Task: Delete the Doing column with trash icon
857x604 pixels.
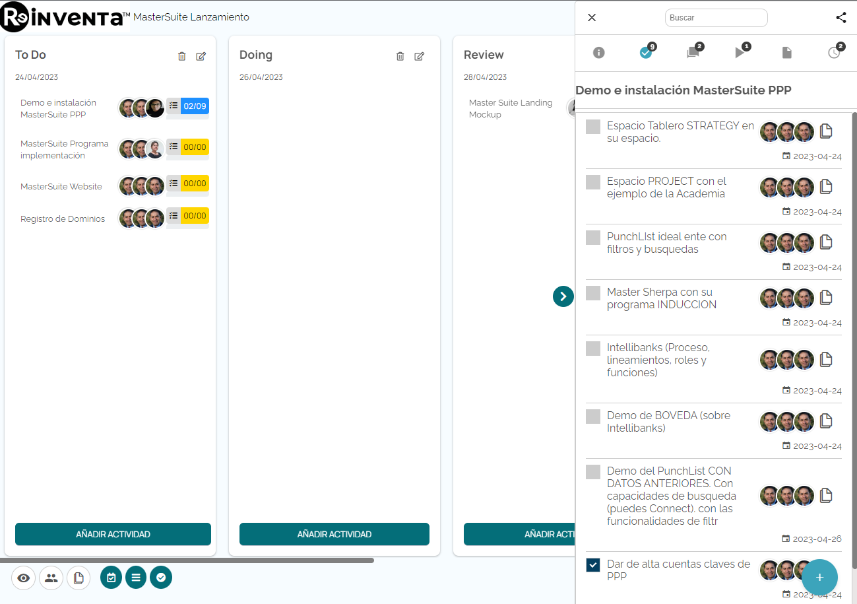Action: [400, 56]
